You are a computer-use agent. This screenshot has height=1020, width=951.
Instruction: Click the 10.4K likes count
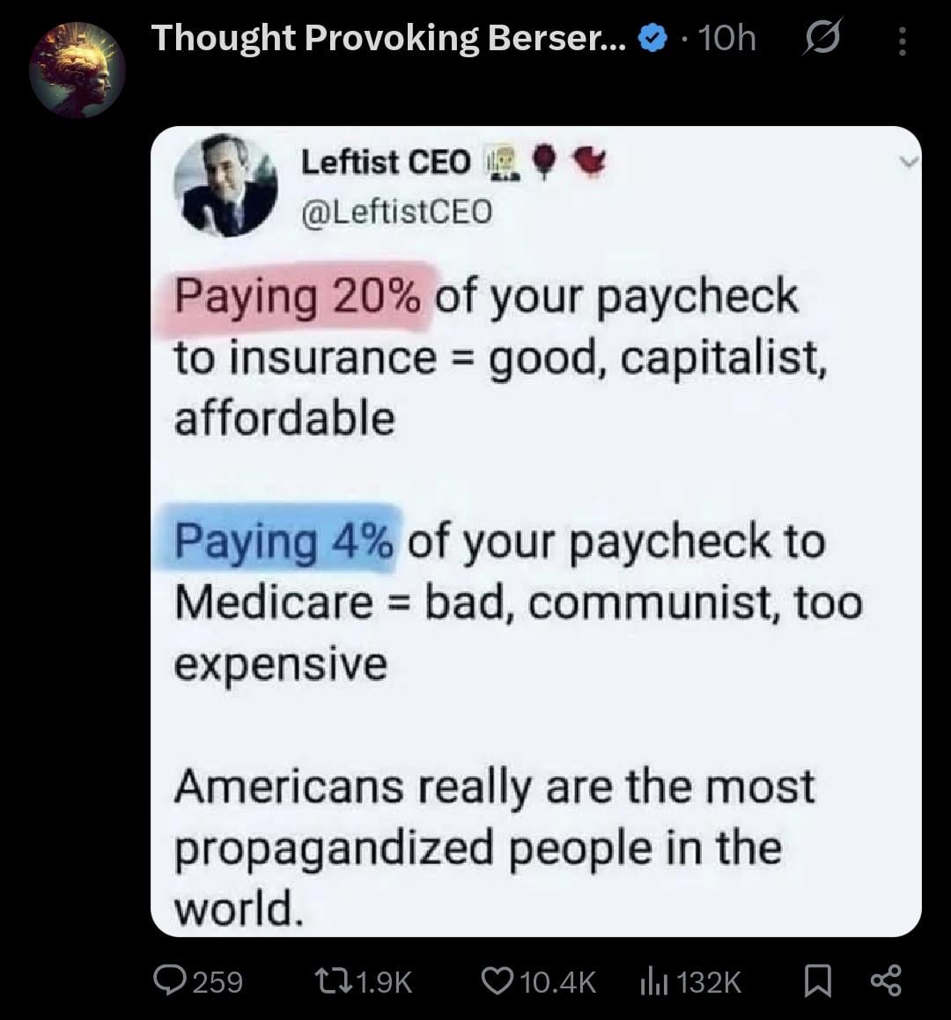[558, 981]
